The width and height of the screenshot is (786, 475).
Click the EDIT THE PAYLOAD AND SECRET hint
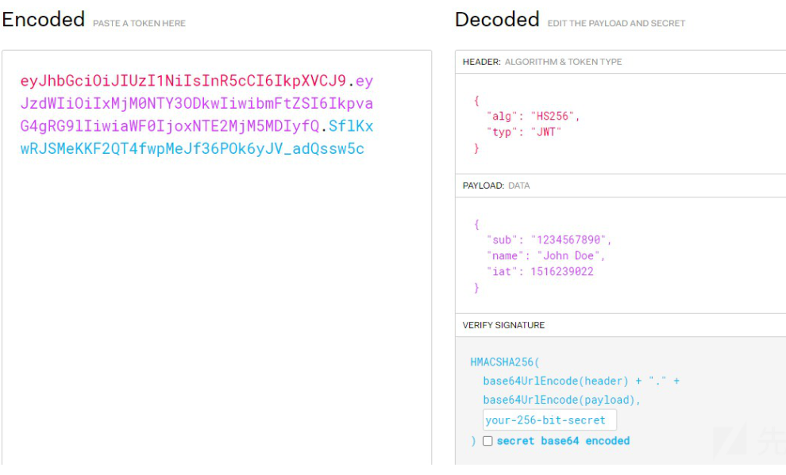[616, 24]
